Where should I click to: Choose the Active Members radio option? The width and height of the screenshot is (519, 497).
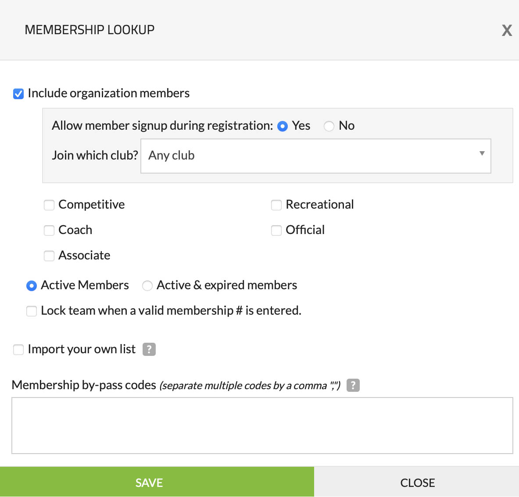point(32,286)
